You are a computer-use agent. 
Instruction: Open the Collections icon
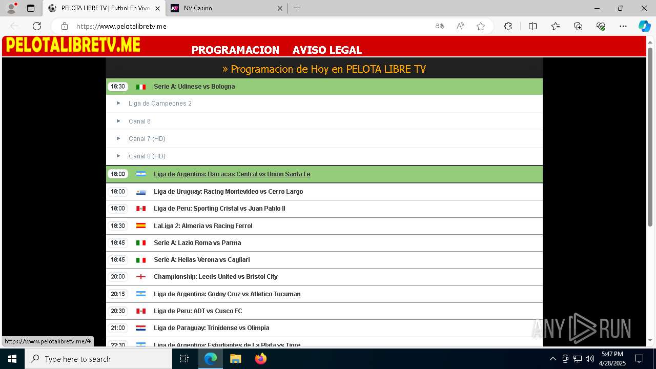578,26
